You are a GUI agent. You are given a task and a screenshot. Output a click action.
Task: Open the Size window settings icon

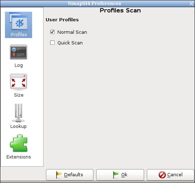[x=19, y=82]
